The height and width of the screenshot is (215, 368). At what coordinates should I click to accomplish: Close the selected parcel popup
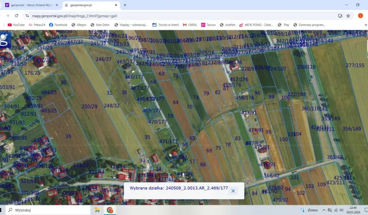[x=233, y=191]
